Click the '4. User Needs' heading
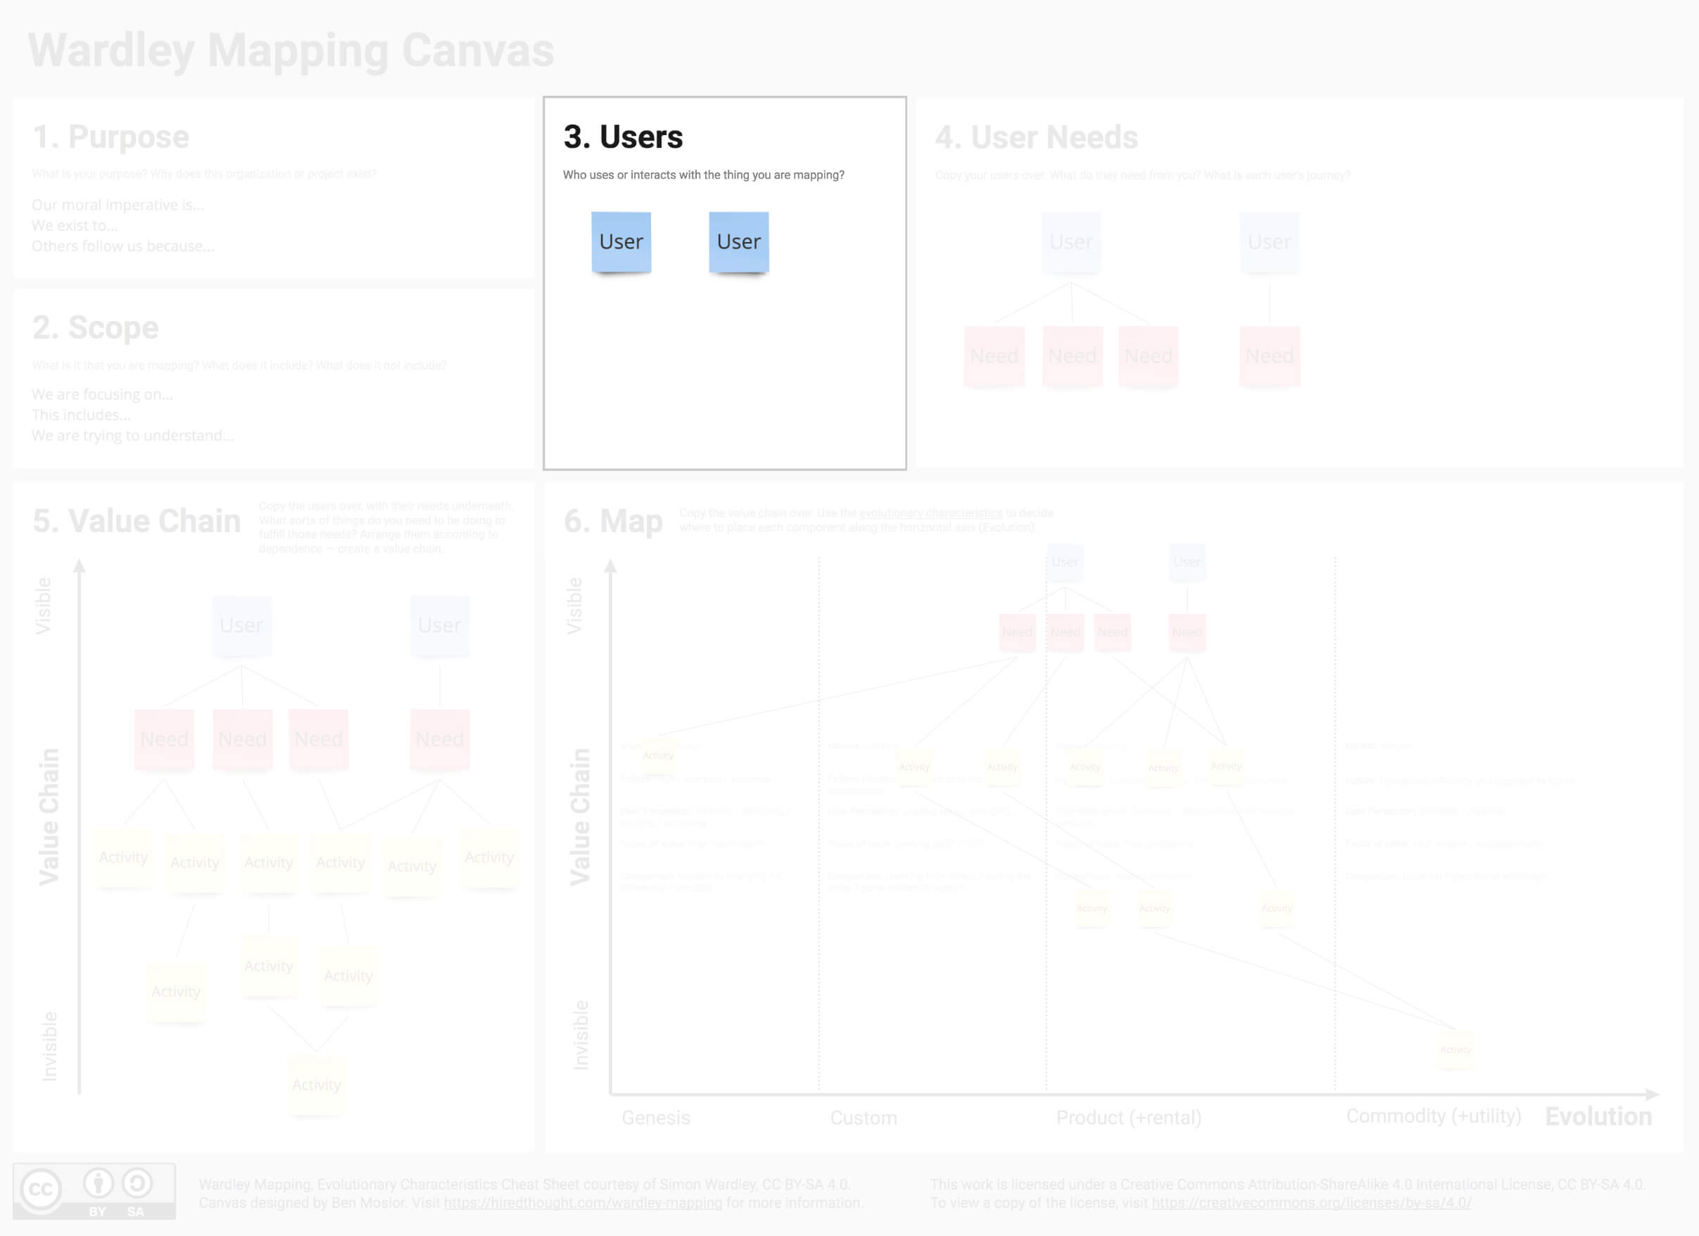Viewport: 1699px width, 1236px height. (1036, 138)
